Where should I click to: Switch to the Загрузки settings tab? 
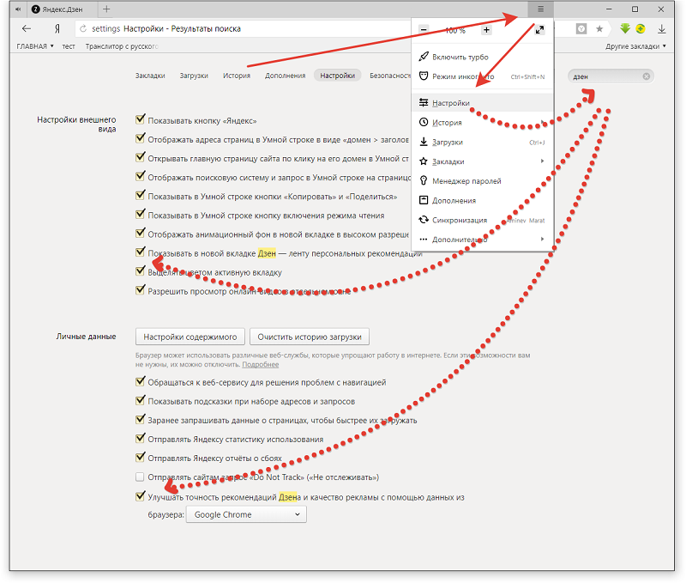[x=194, y=76]
